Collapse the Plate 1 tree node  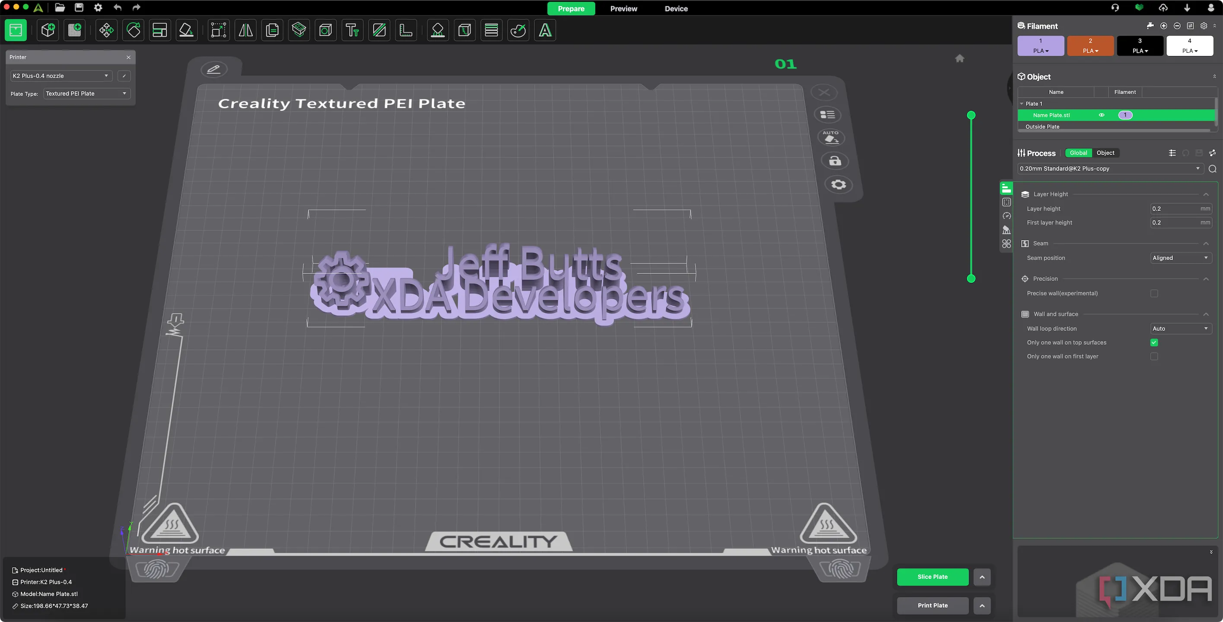(x=1022, y=104)
